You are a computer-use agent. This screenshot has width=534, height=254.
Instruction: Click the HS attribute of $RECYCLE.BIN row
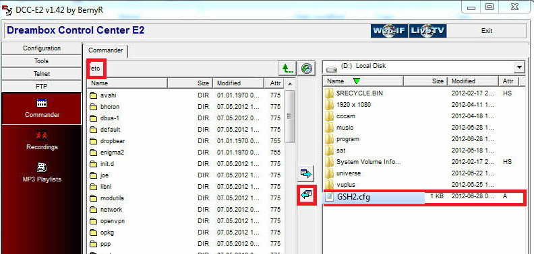click(x=507, y=93)
